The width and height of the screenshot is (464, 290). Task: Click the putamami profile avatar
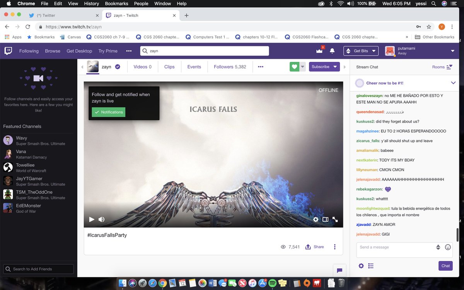[390, 51]
